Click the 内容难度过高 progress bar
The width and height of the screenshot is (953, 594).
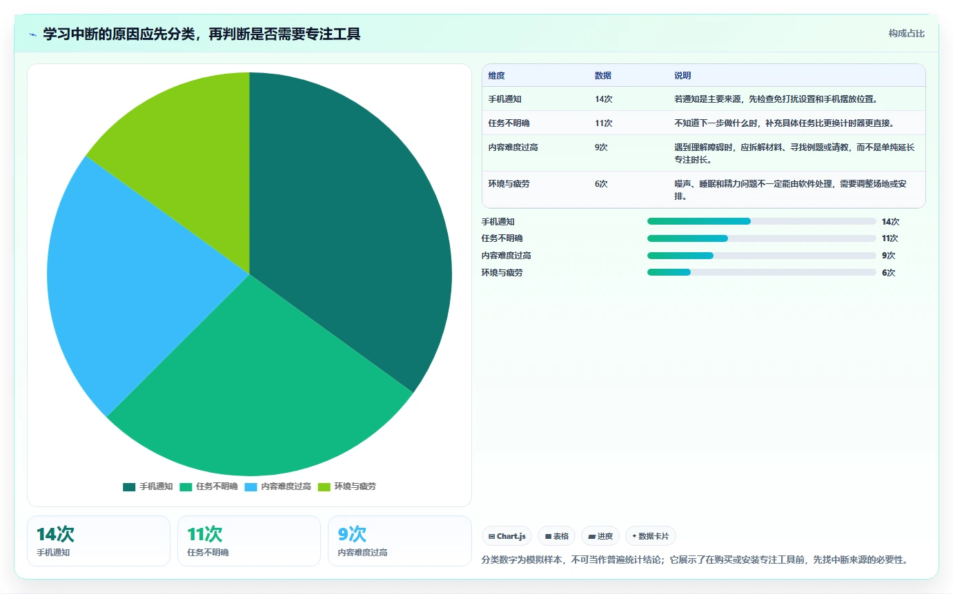(x=761, y=256)
